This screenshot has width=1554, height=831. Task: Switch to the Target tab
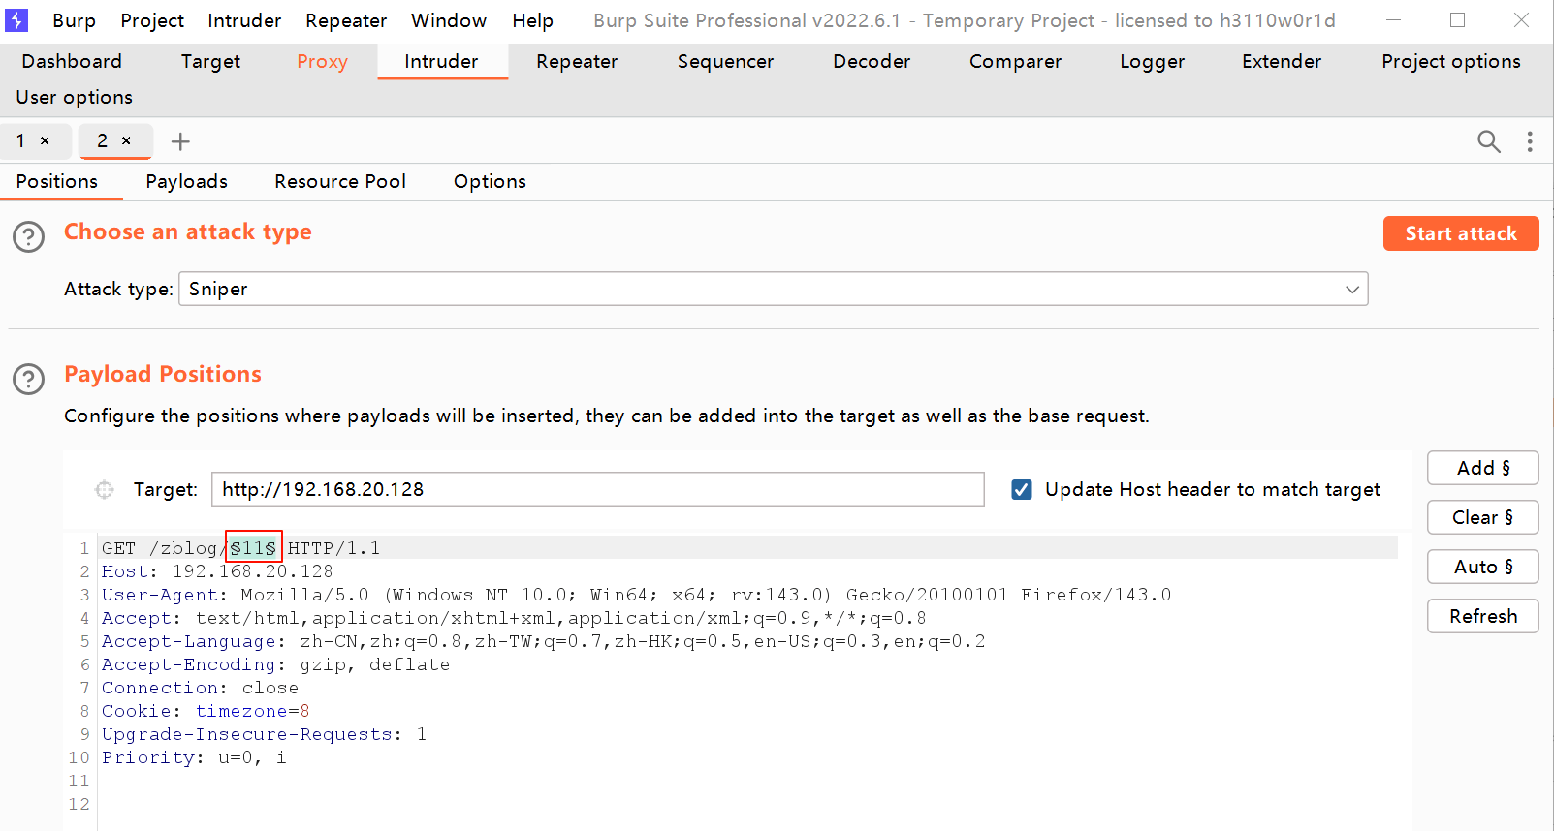click(x=210, y=61)
